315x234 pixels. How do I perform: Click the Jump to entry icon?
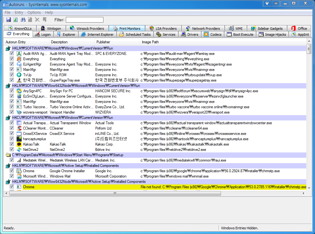pos(45,19)
